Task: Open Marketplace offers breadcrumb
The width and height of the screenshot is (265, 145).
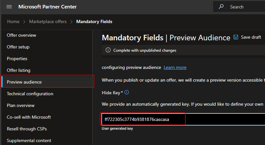Action: (x=48, y=22)
